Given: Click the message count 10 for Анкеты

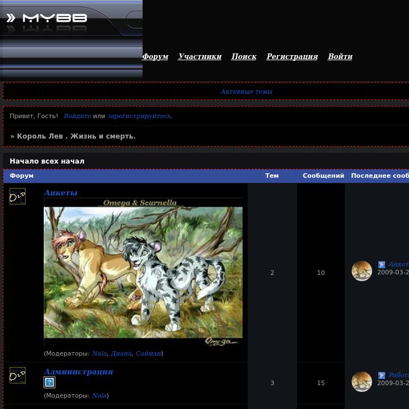Looking at the screenshot, I should pyautogui.click(x=321, y=273).
